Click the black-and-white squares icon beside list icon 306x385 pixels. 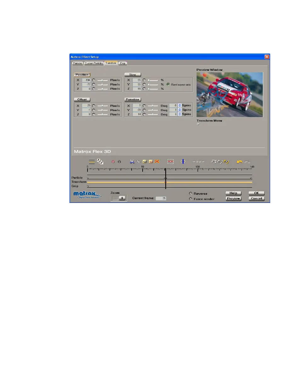pos(100,161)
